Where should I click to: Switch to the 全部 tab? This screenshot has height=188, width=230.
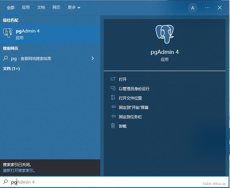11,8
